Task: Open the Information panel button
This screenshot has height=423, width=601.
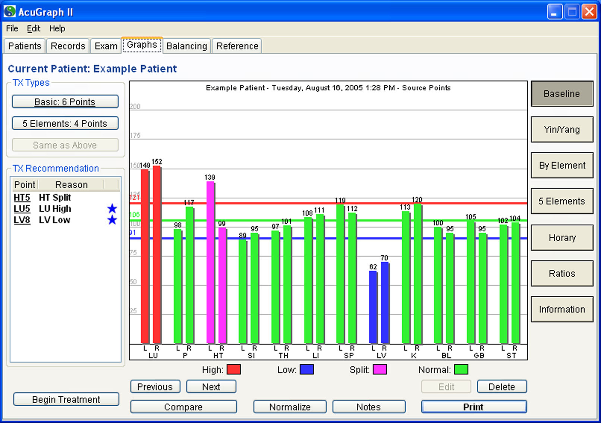Action: [562, 309]
